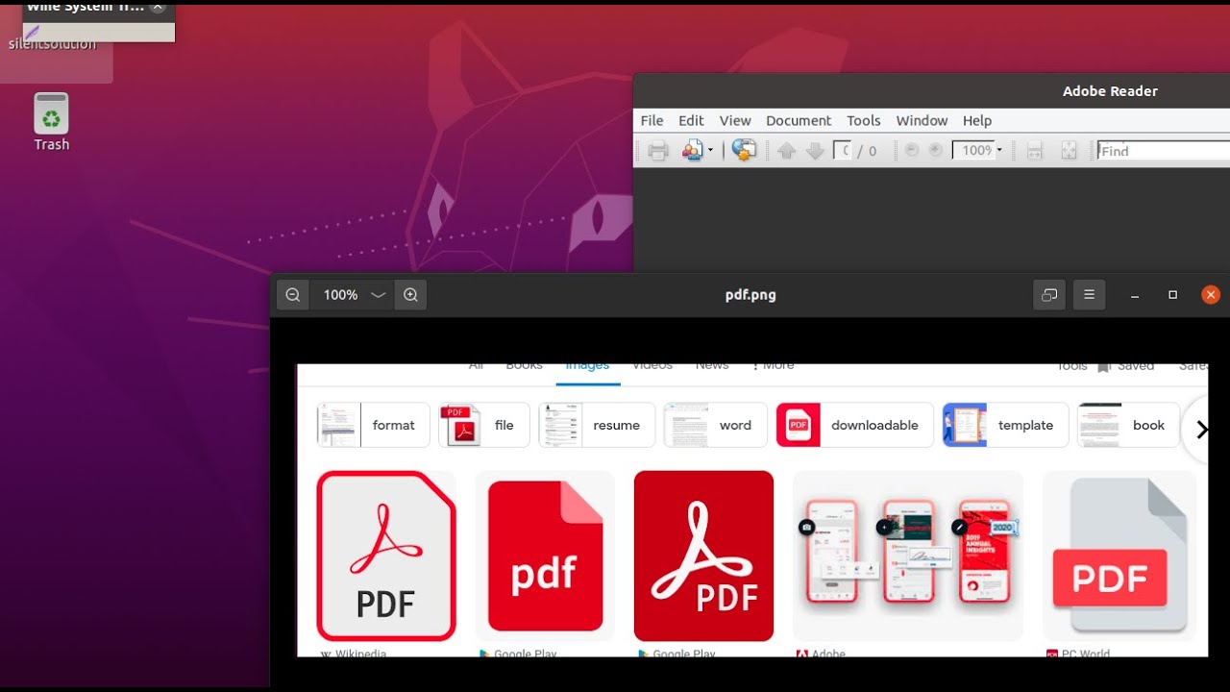1230x692 pixels.
Task: Open the View menu in Adobe Reader
Action: (x=735, y=120)
